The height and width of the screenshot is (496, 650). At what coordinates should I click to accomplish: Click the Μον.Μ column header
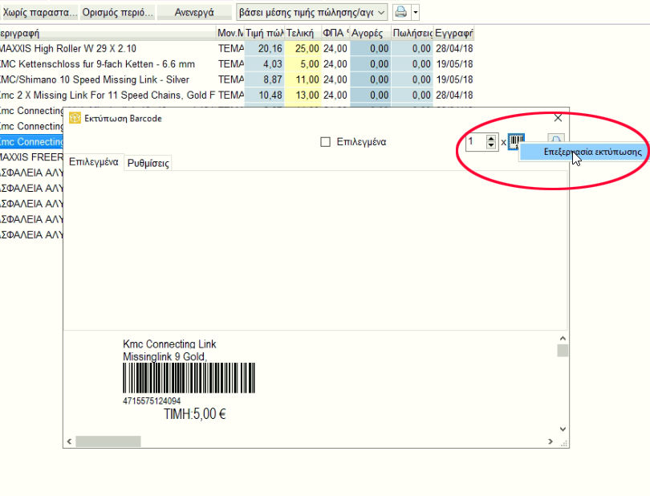pyautogui.click(x=230, y=33)
